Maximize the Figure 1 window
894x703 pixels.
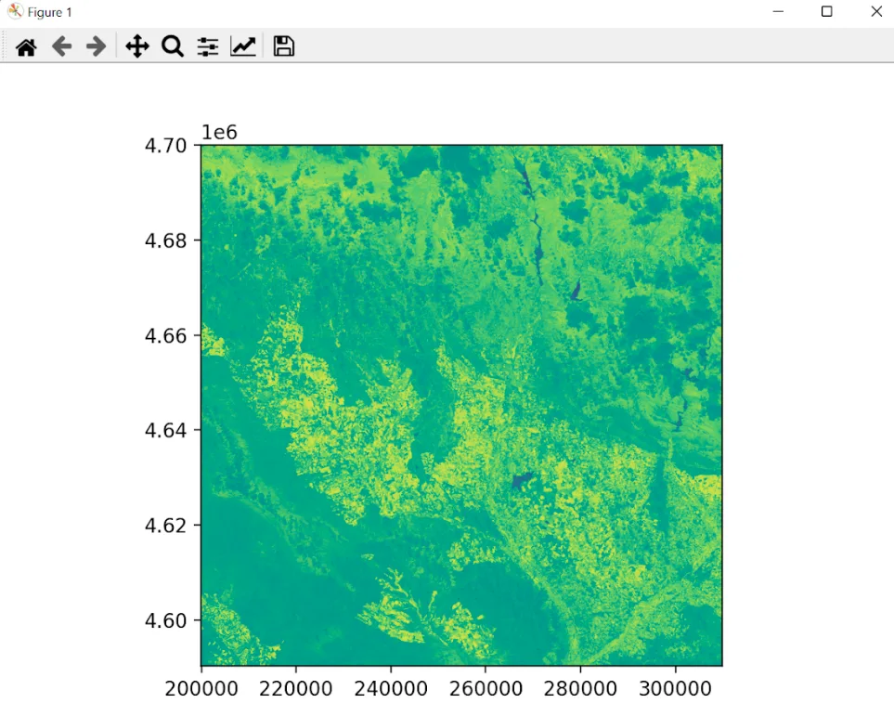(827, 11)
